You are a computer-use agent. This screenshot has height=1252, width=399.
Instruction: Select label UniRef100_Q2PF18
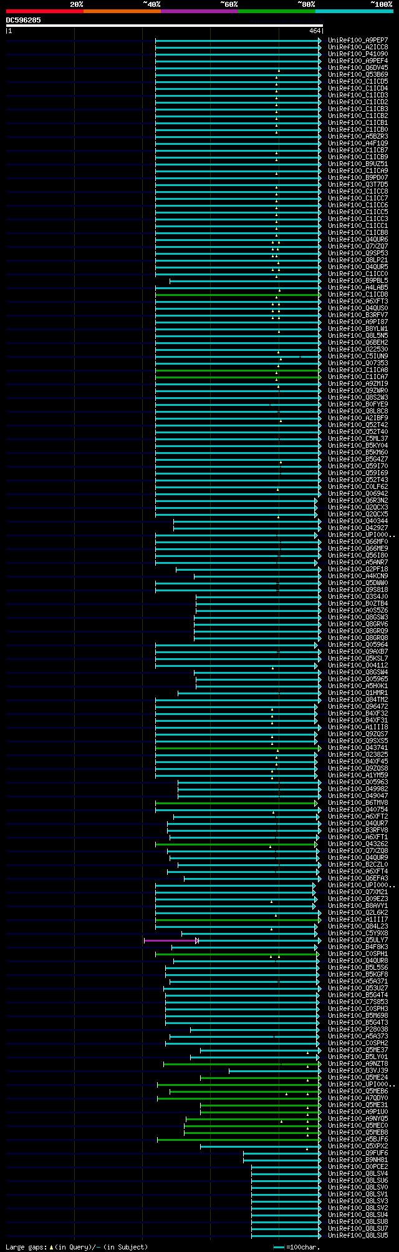click(358, 569)
